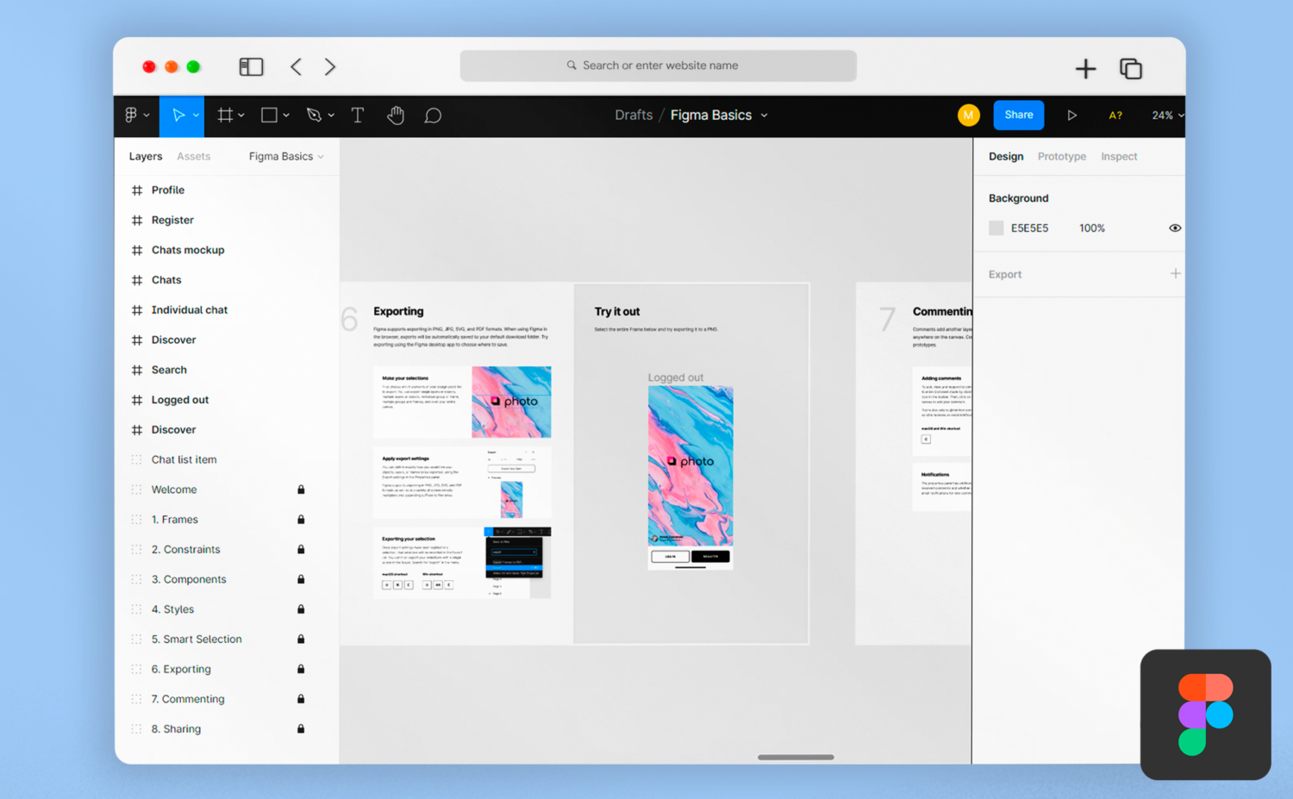Click the E5E5E5 background color swatch
Screen dimensions: 1293x799
996,228
